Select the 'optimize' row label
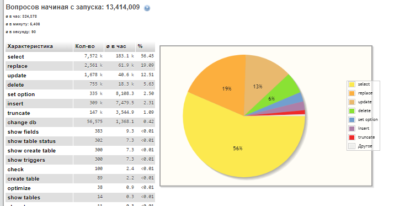 (19, 188)
